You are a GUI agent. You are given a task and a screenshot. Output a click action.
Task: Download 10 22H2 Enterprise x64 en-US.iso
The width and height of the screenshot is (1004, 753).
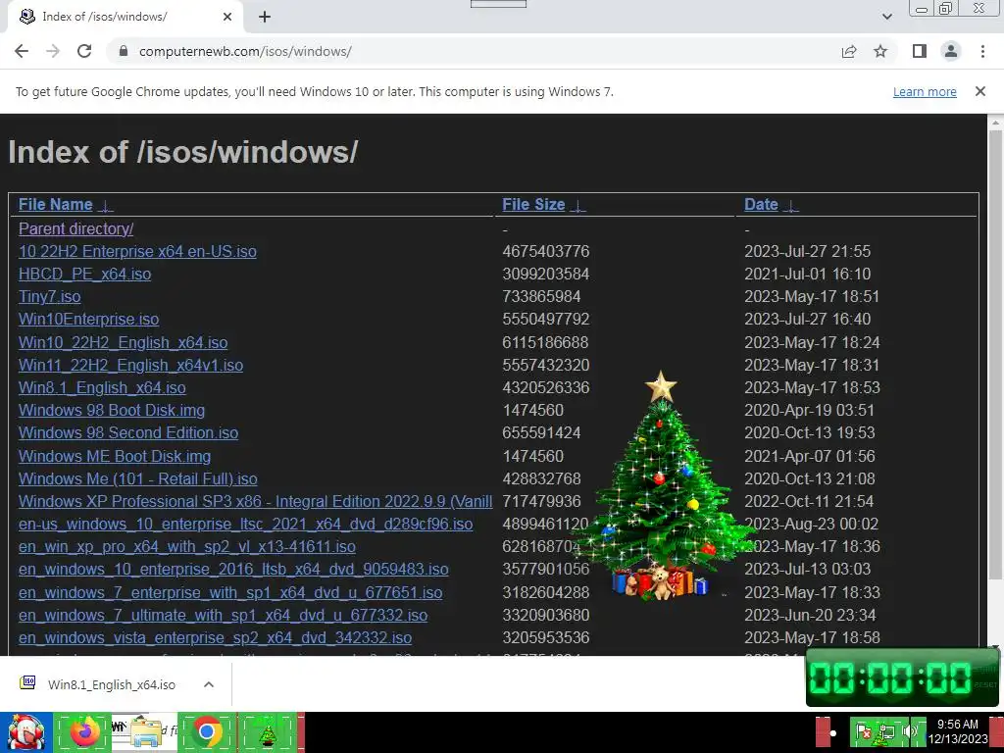[137, 251]
